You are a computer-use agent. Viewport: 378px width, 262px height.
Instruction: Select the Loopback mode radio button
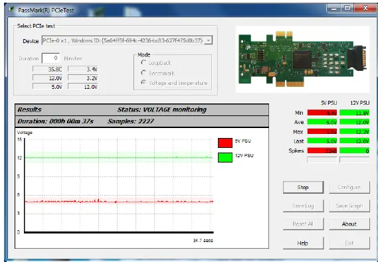tap(143, 62)
